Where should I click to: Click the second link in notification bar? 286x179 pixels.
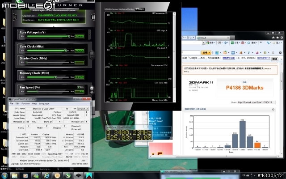264,58
